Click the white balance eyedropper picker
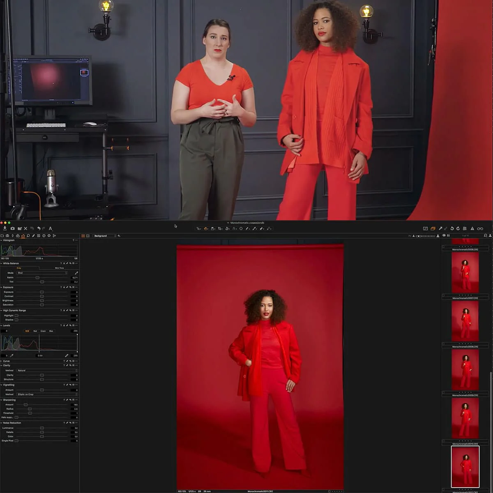 (76, 273)
